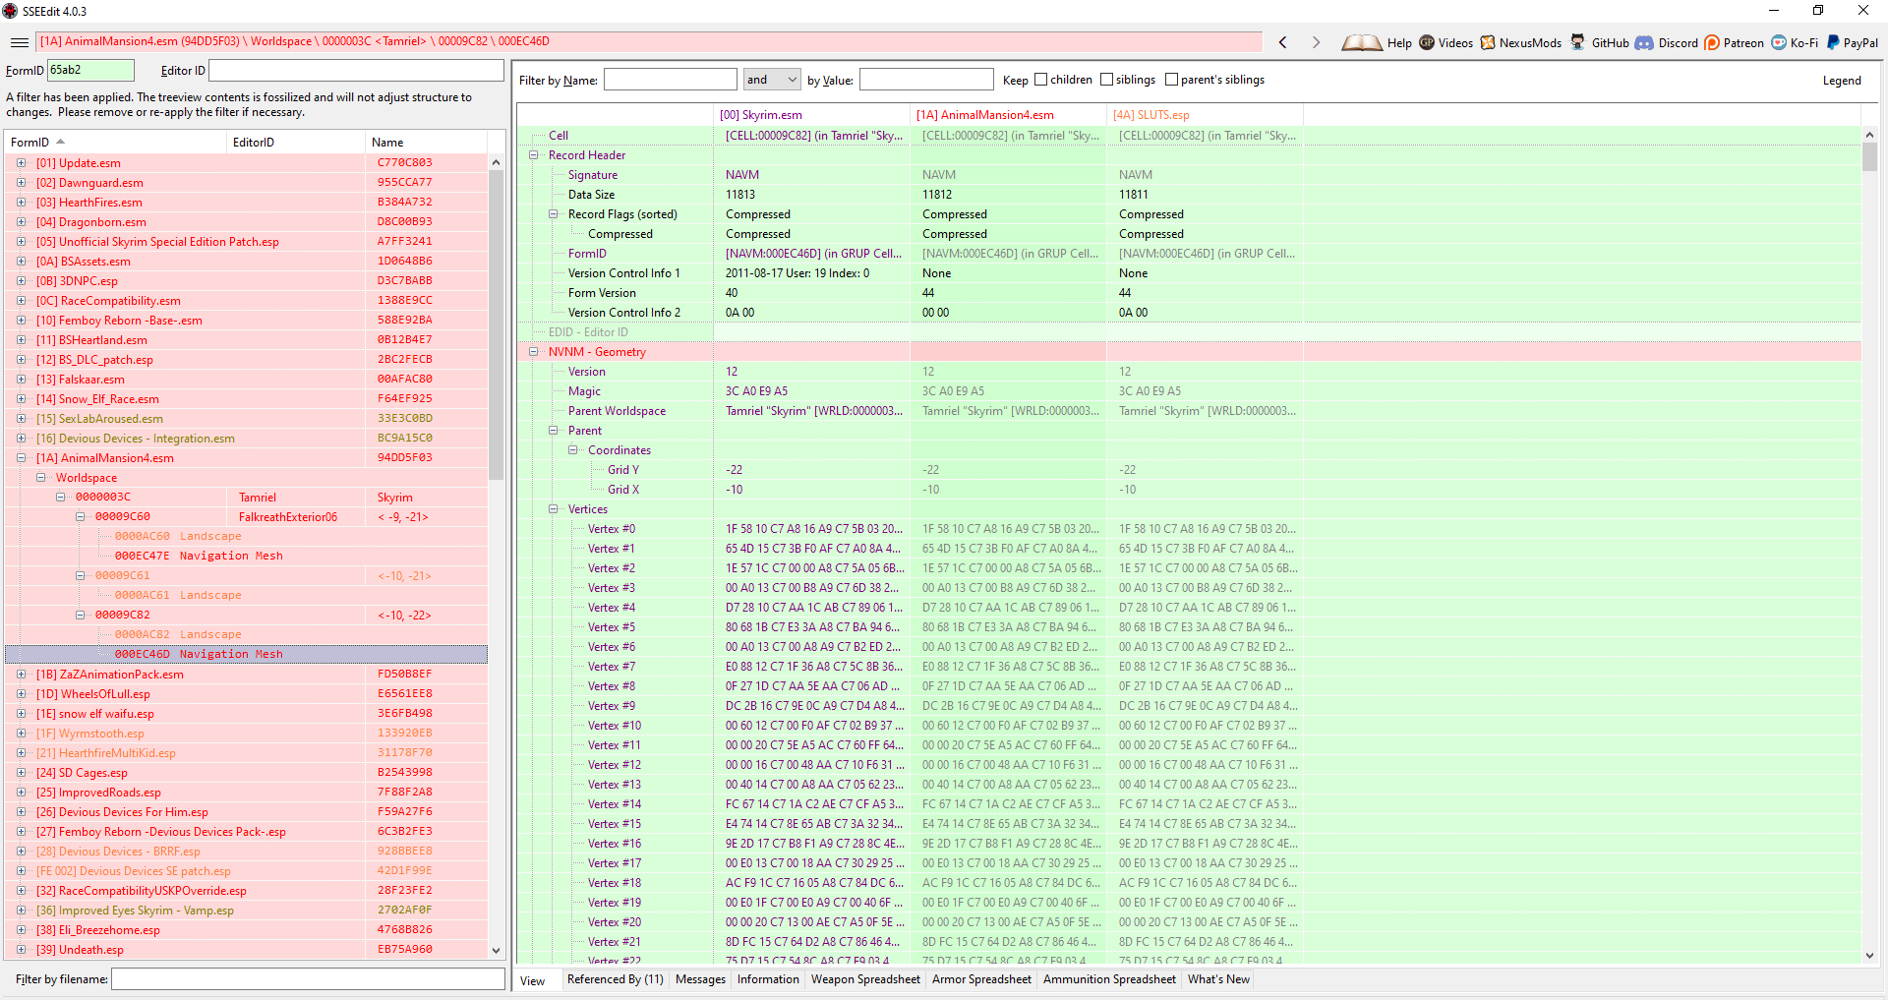Image resolution: width=1888 pixels, height=1000 pixels.
Task: Click the left tree scroll up arrow
Action: pos(496,162)
